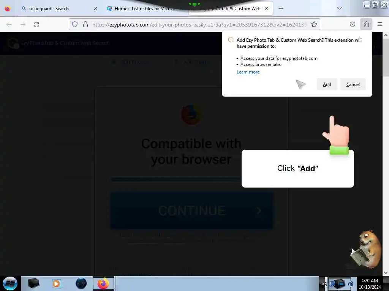
Task: Click the Firefox icon in the taskbar
Action: point(103,283)
